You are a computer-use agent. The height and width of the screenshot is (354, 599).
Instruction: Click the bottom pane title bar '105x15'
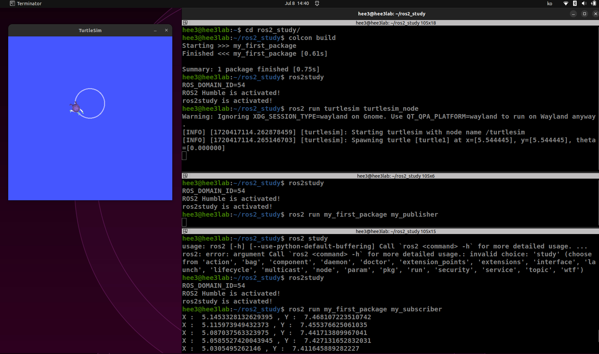pyautogui.click(x=396, y=231)
